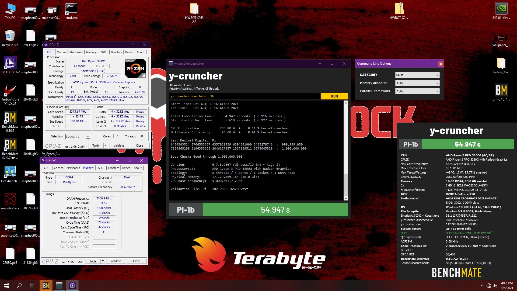Switch to Bench tab in top CPU-Z

point(129,52)
